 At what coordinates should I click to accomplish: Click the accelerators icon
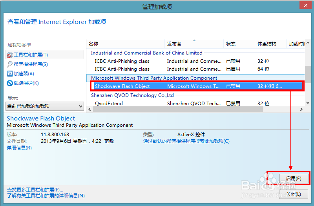(9, 74)
